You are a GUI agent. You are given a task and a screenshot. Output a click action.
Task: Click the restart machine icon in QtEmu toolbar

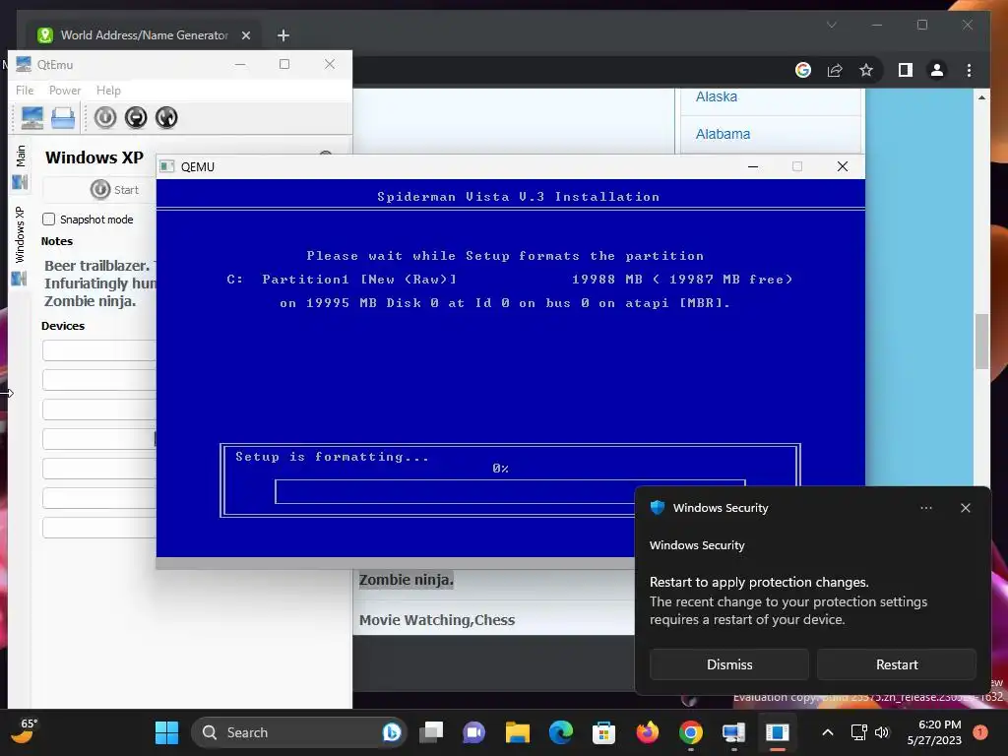(165, 118)
